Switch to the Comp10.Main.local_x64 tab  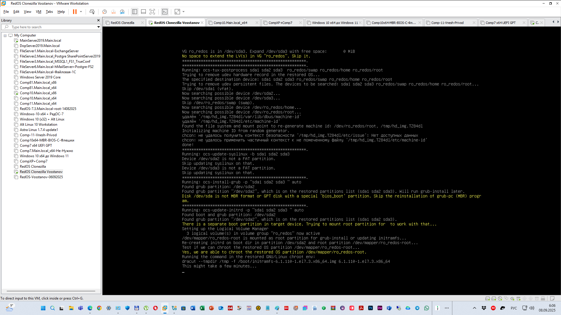(x=230, y=23)
